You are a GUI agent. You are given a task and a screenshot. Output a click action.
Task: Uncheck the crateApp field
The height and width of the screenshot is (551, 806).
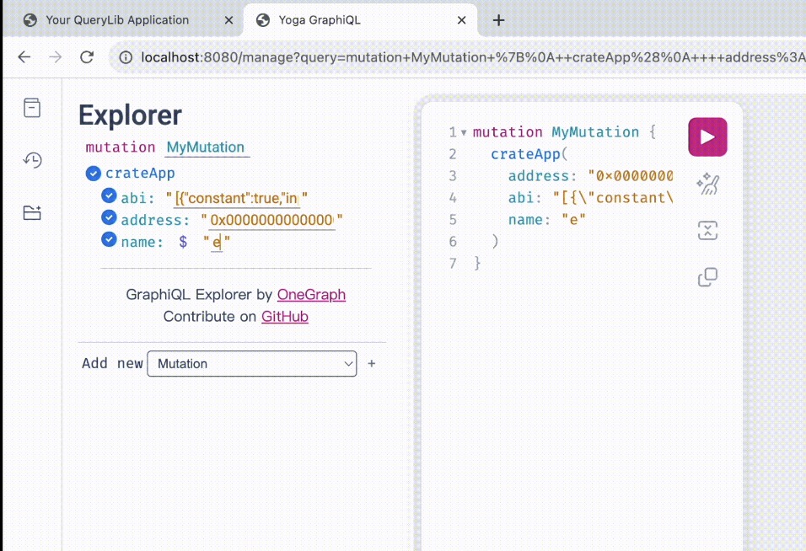pyautogui.click(x=93, y=174)
